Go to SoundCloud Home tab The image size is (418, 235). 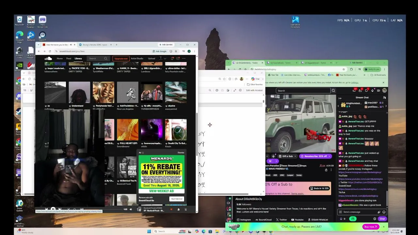click(x=59, y=58)
